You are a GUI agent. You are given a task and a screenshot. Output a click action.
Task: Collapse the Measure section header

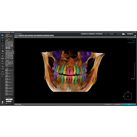pos(9,50)
